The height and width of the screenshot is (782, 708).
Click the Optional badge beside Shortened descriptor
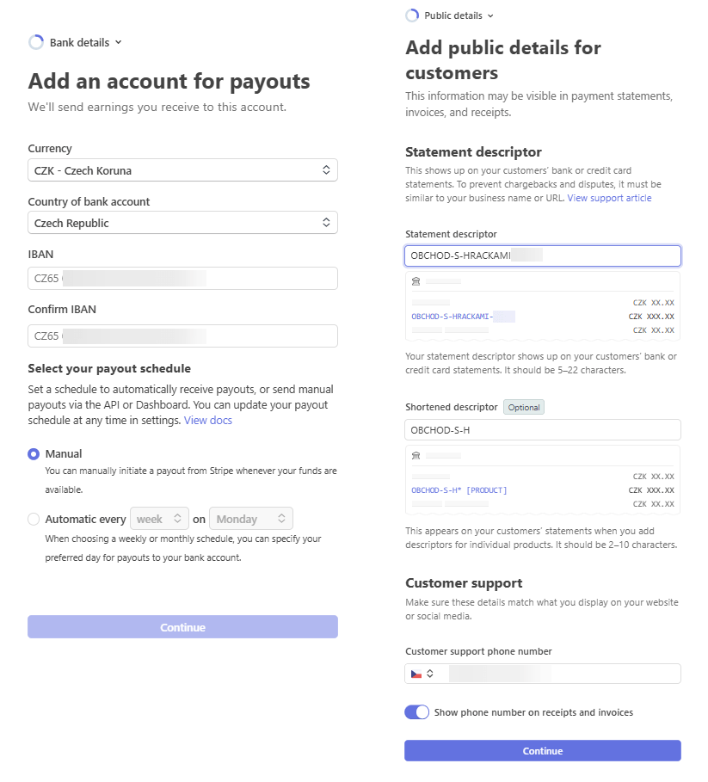(524, 407)
